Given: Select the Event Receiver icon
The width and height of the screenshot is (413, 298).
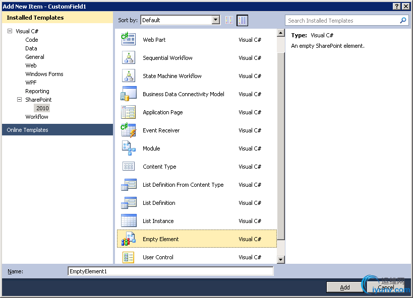Looking at the screenshot, I should pos(129,130).
